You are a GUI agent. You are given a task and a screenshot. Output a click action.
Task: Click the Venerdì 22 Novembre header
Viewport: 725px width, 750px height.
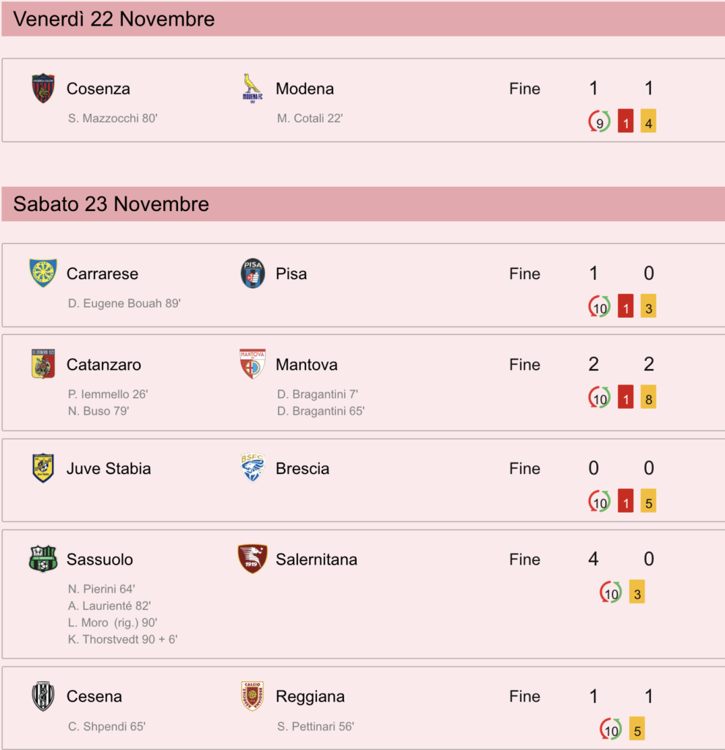click(363, 18)
